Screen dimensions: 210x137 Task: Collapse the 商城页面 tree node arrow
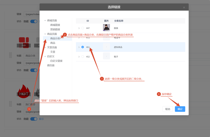click(x=45, y=21)
